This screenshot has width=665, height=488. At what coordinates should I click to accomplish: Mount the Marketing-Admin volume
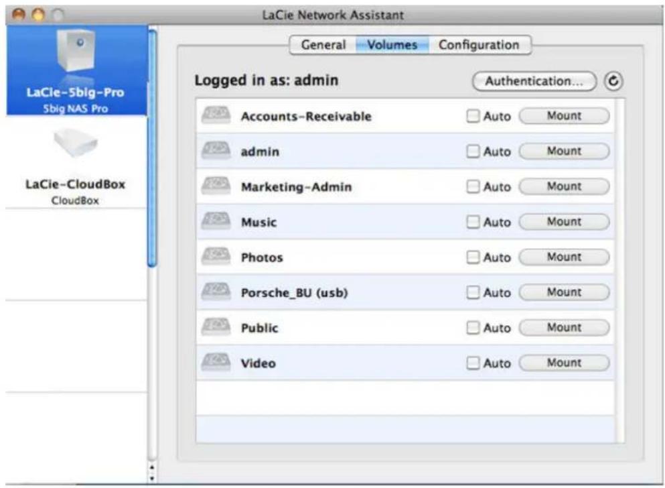pos(564,186)
